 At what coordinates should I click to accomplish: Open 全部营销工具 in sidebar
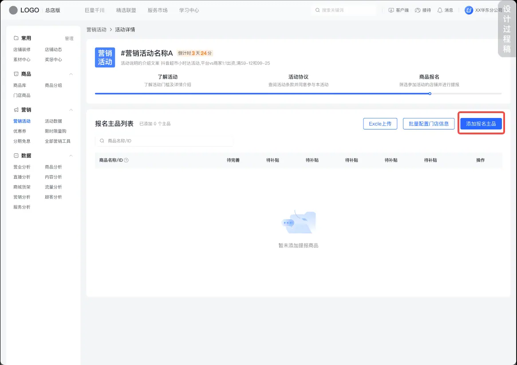pyautogui.click(x=58, y=141)
